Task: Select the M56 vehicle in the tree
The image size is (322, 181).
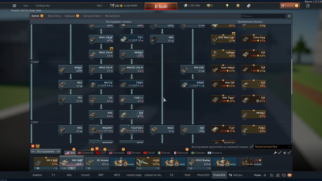Action: pyautogui.click(x=70, y=84)
